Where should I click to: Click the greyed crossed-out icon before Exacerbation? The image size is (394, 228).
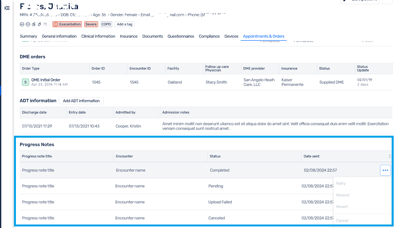coord(45,24)
